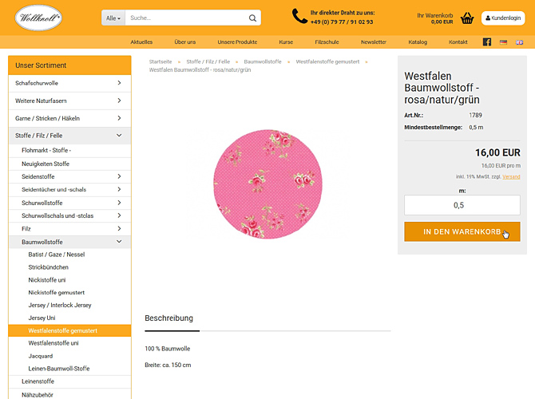This screenshot has height=399, width=535.
Task: Collapse the Stoffe / Filz / Felle chevron
Action: point(119,136)
